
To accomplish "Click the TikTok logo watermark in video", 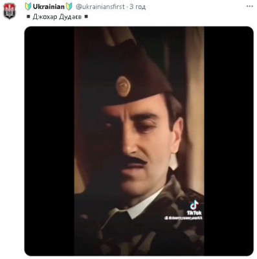I will (194, 205).
